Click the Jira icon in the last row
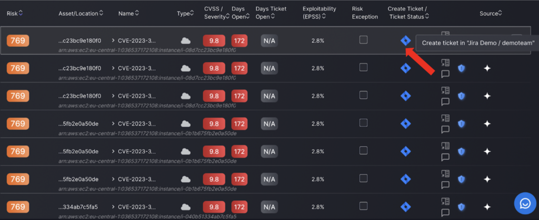 pos(406,207)
